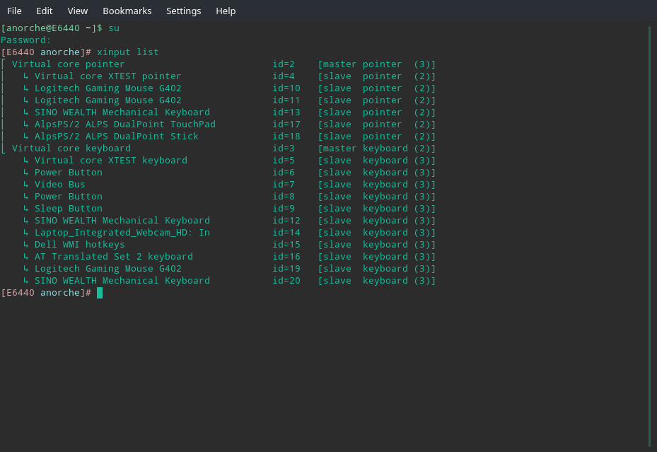Click 'id=17' value
This screenshot has height=452, width=657.
click(286, 124)
